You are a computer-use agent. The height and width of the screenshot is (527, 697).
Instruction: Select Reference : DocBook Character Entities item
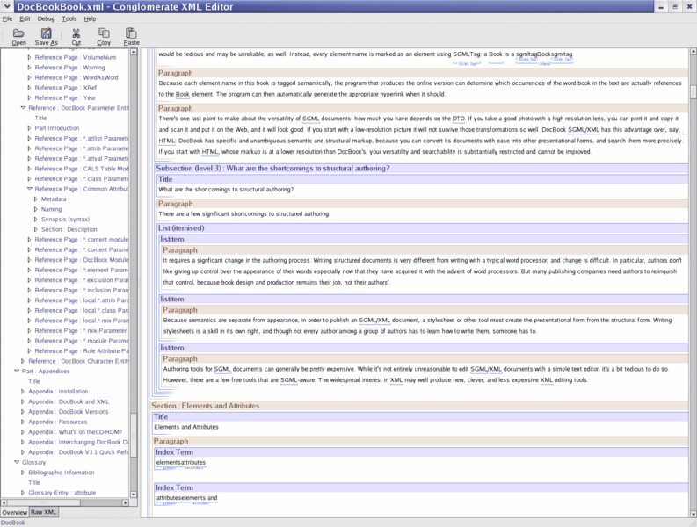[79, 361]
